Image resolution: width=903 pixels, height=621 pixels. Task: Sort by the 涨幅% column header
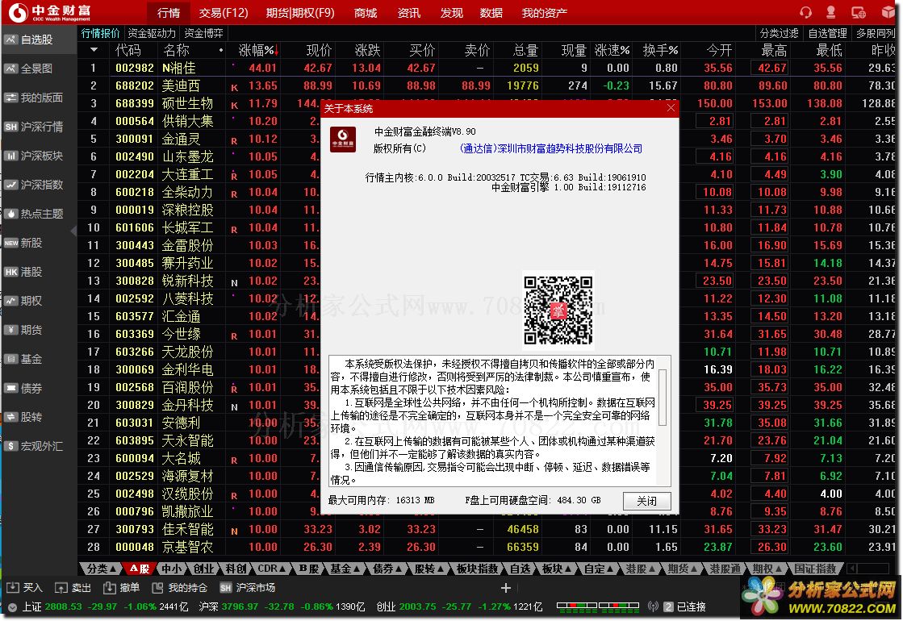click(257, 51)
